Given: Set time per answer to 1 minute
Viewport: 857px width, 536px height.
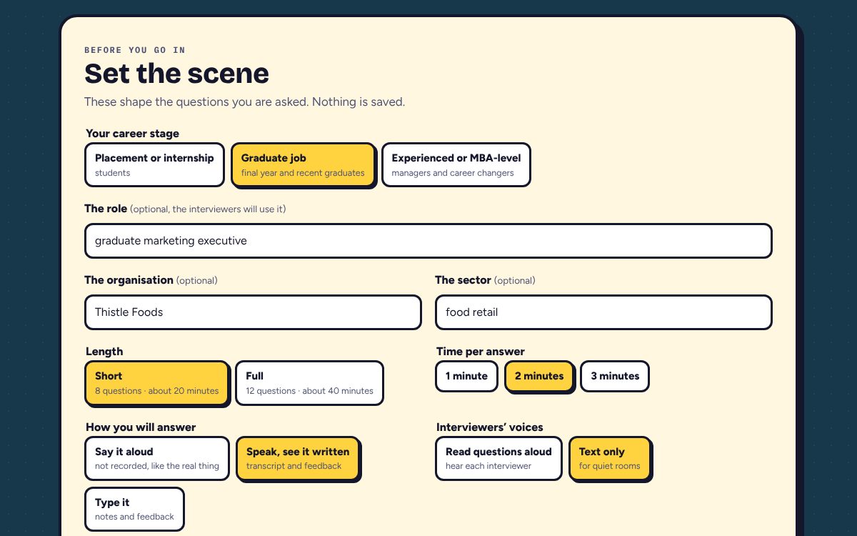Looking at the screenshot, I should pos(466,377).
